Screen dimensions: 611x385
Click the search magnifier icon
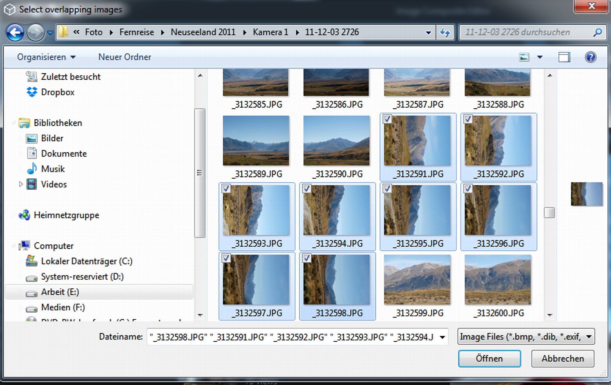[x=598, y=32]
